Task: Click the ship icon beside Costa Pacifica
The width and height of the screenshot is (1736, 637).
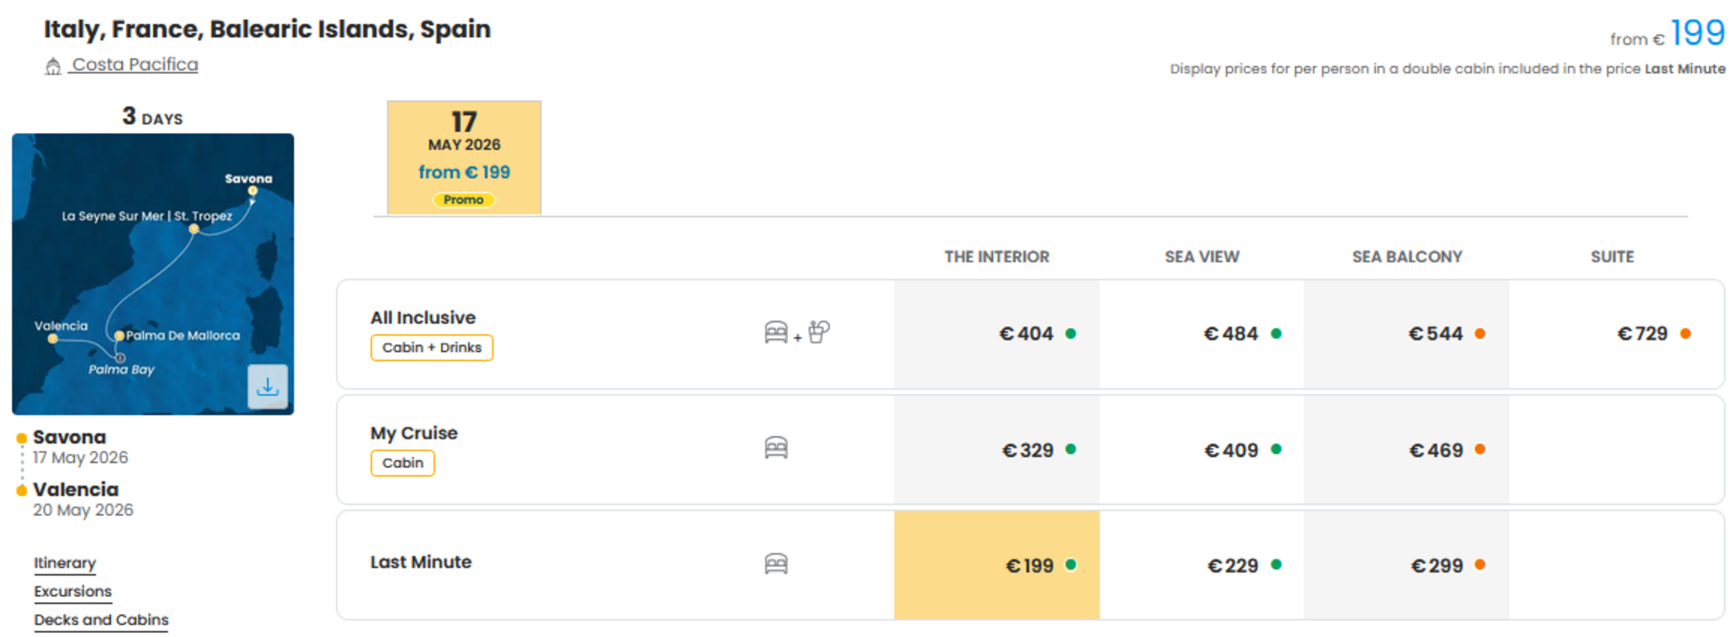Action: 53,66
